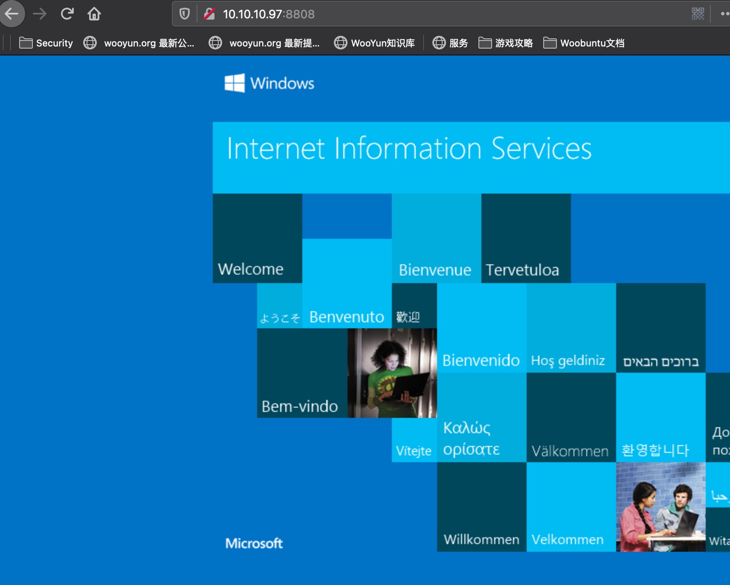The height and width of the screenshot is (585, 730).
Task: Click the Bem-vindo tile
Action: [x=302, y=373]
